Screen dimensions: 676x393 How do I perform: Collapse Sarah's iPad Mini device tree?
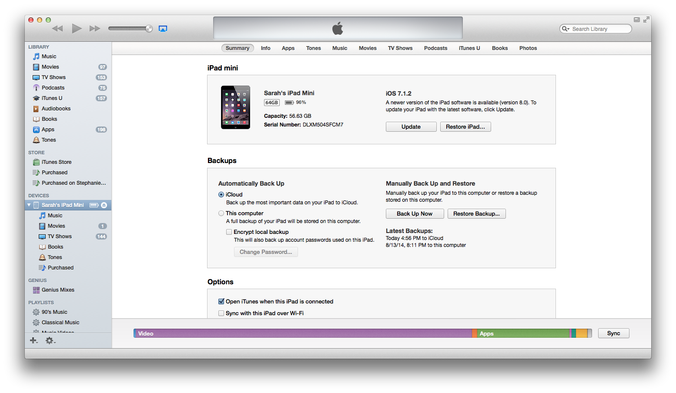pos(29,205)
